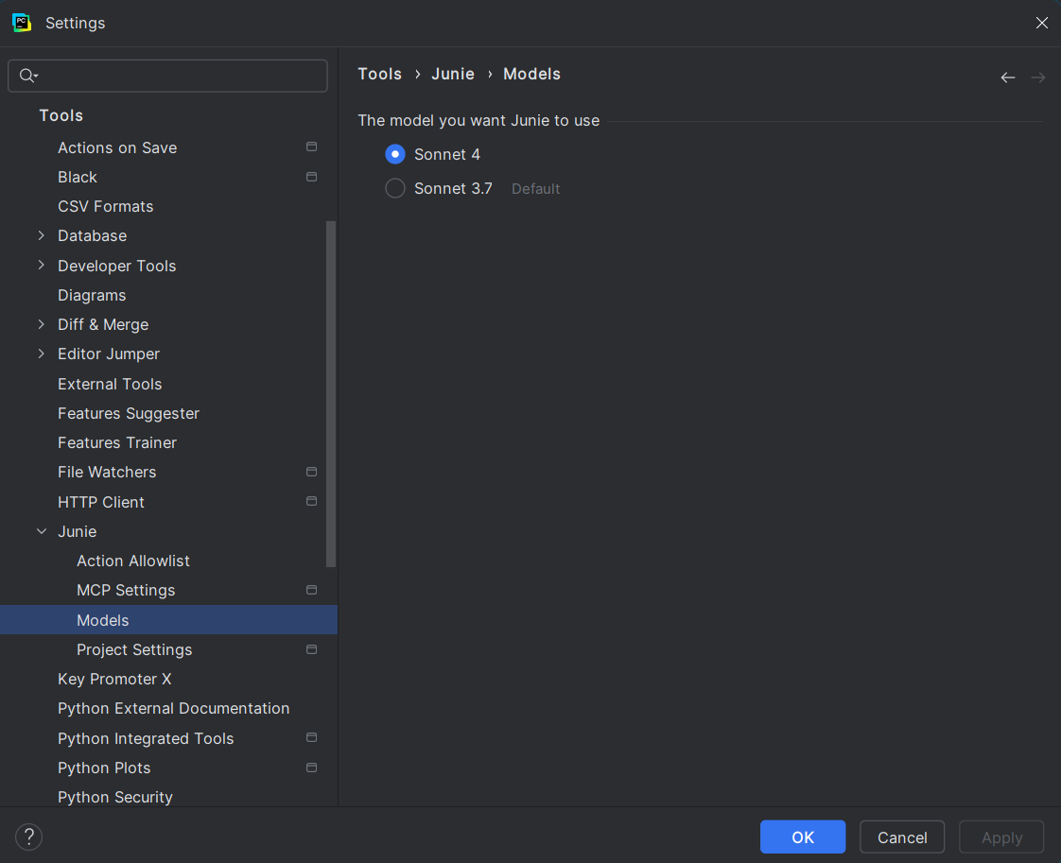Click the project-level icon beside Python Integrated Tools
Screen dimensions: 1061x863
(311, 737)
